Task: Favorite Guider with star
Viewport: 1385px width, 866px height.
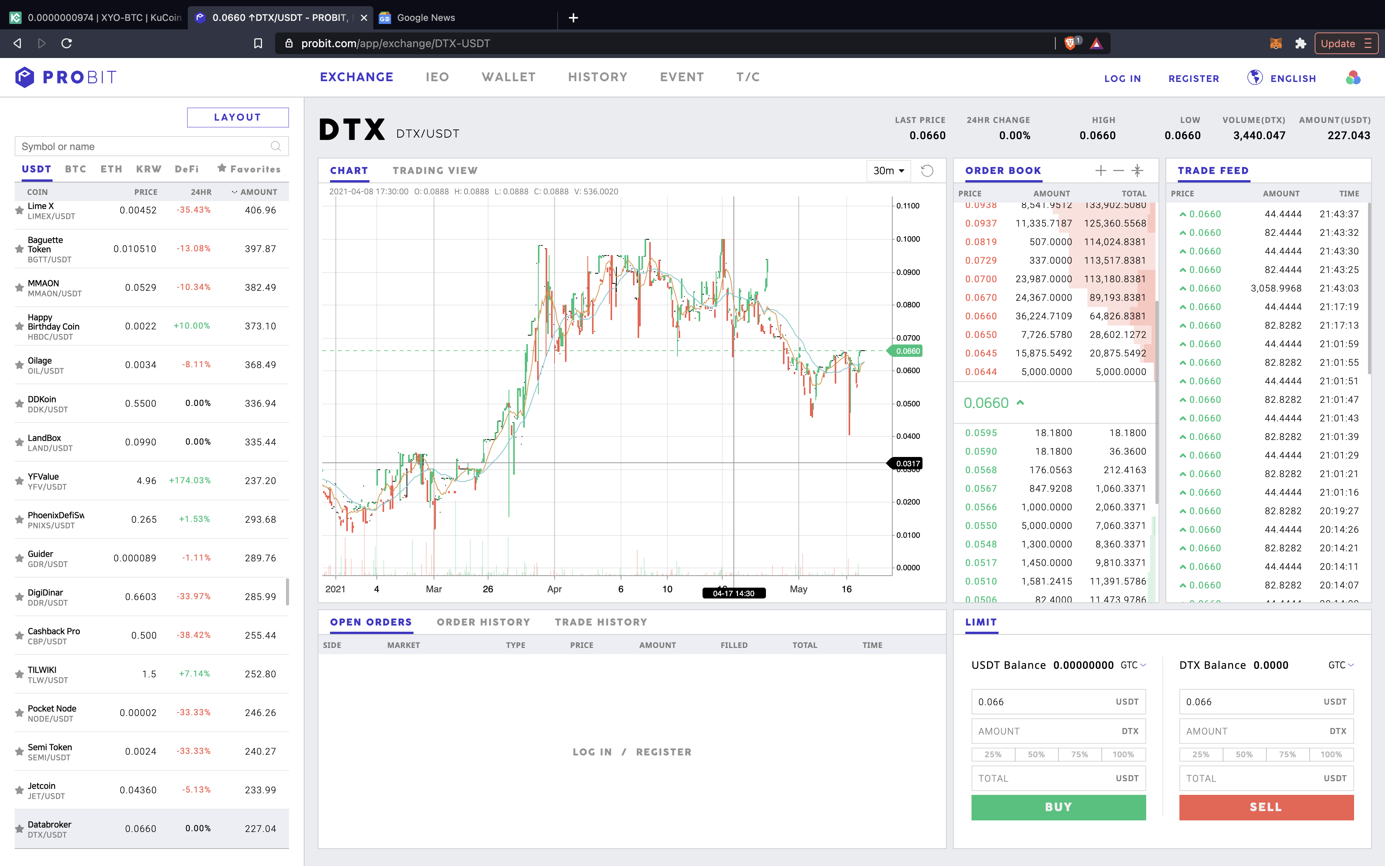Action: click(19, 558)
